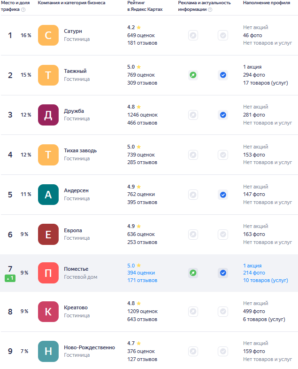Click the green advertising icon for Поместье

193,273
